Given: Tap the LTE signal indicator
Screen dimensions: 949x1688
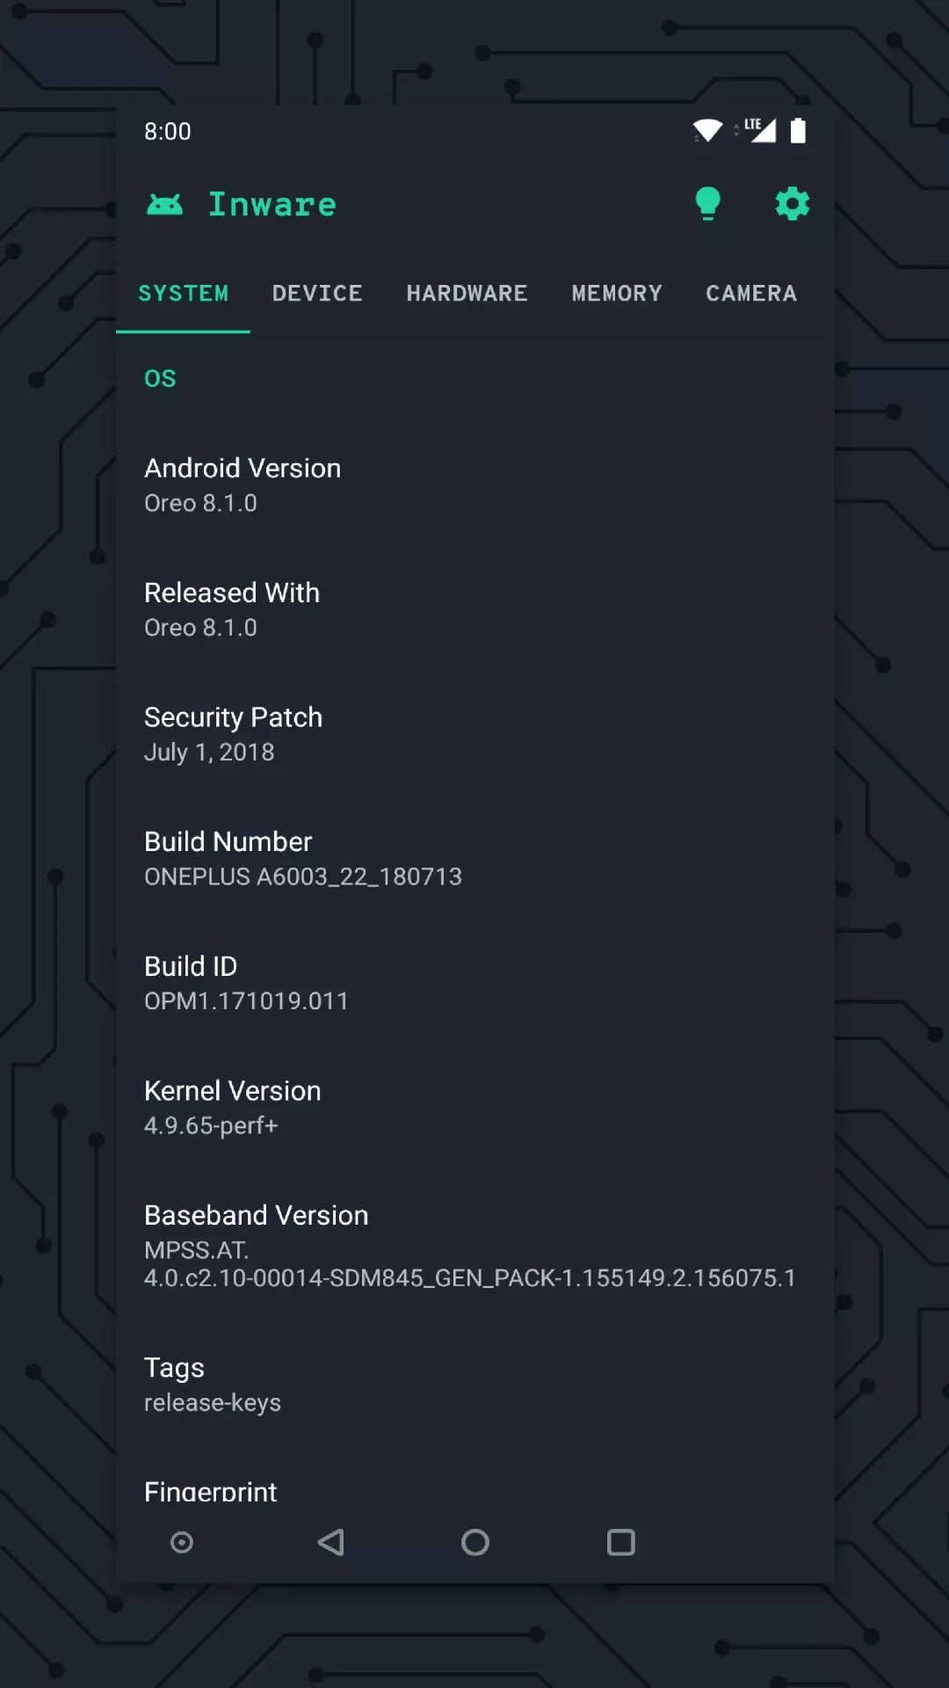Looking at the screenshot, I should (x=760, y=130).
